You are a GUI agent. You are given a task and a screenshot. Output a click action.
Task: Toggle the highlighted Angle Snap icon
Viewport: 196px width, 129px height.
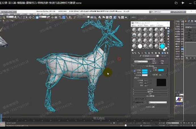64,18
